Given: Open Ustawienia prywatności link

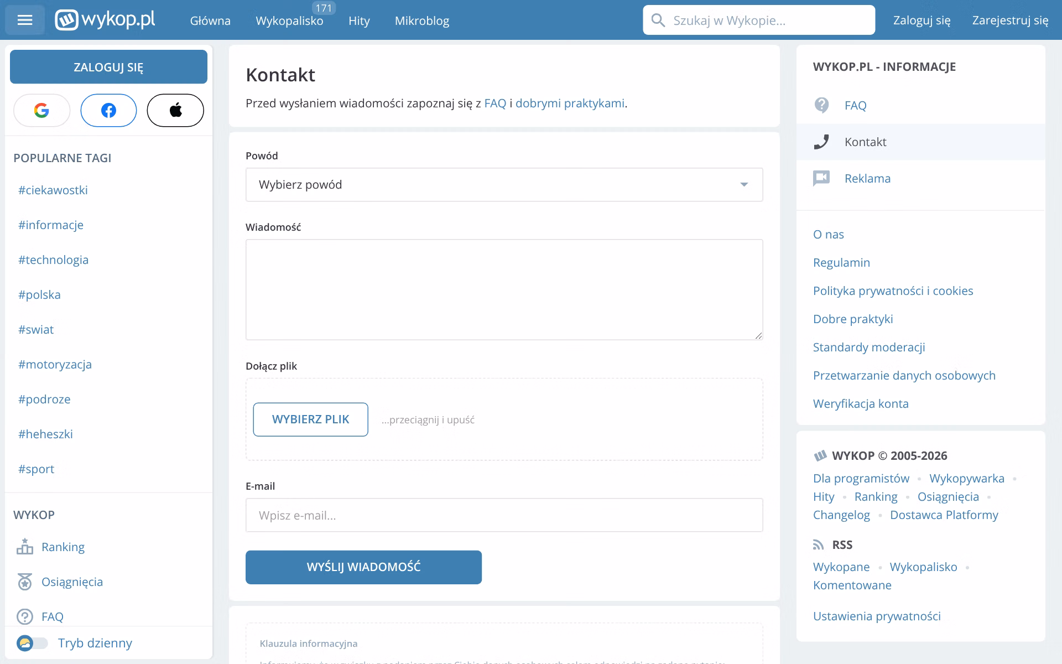Looking at the screenshot, I should (x=877, y=616).
